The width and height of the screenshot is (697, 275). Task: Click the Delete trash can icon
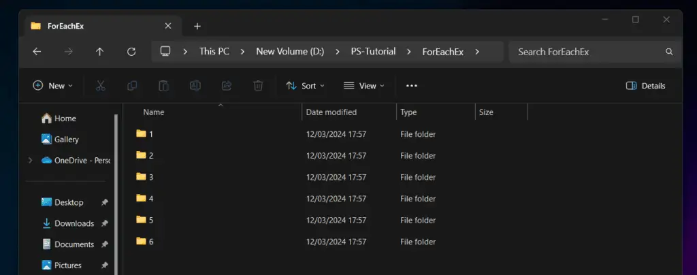258,86
